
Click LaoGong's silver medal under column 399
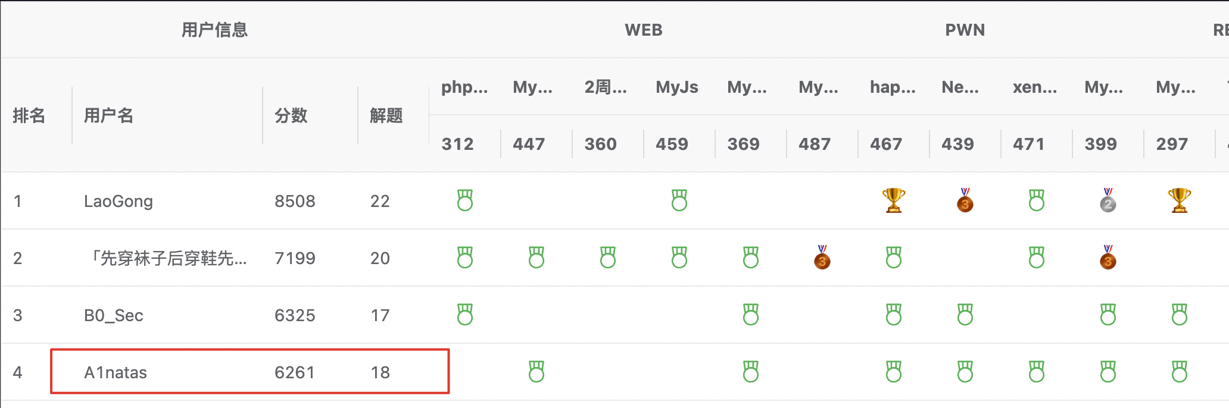click(x=1108, y=200)
